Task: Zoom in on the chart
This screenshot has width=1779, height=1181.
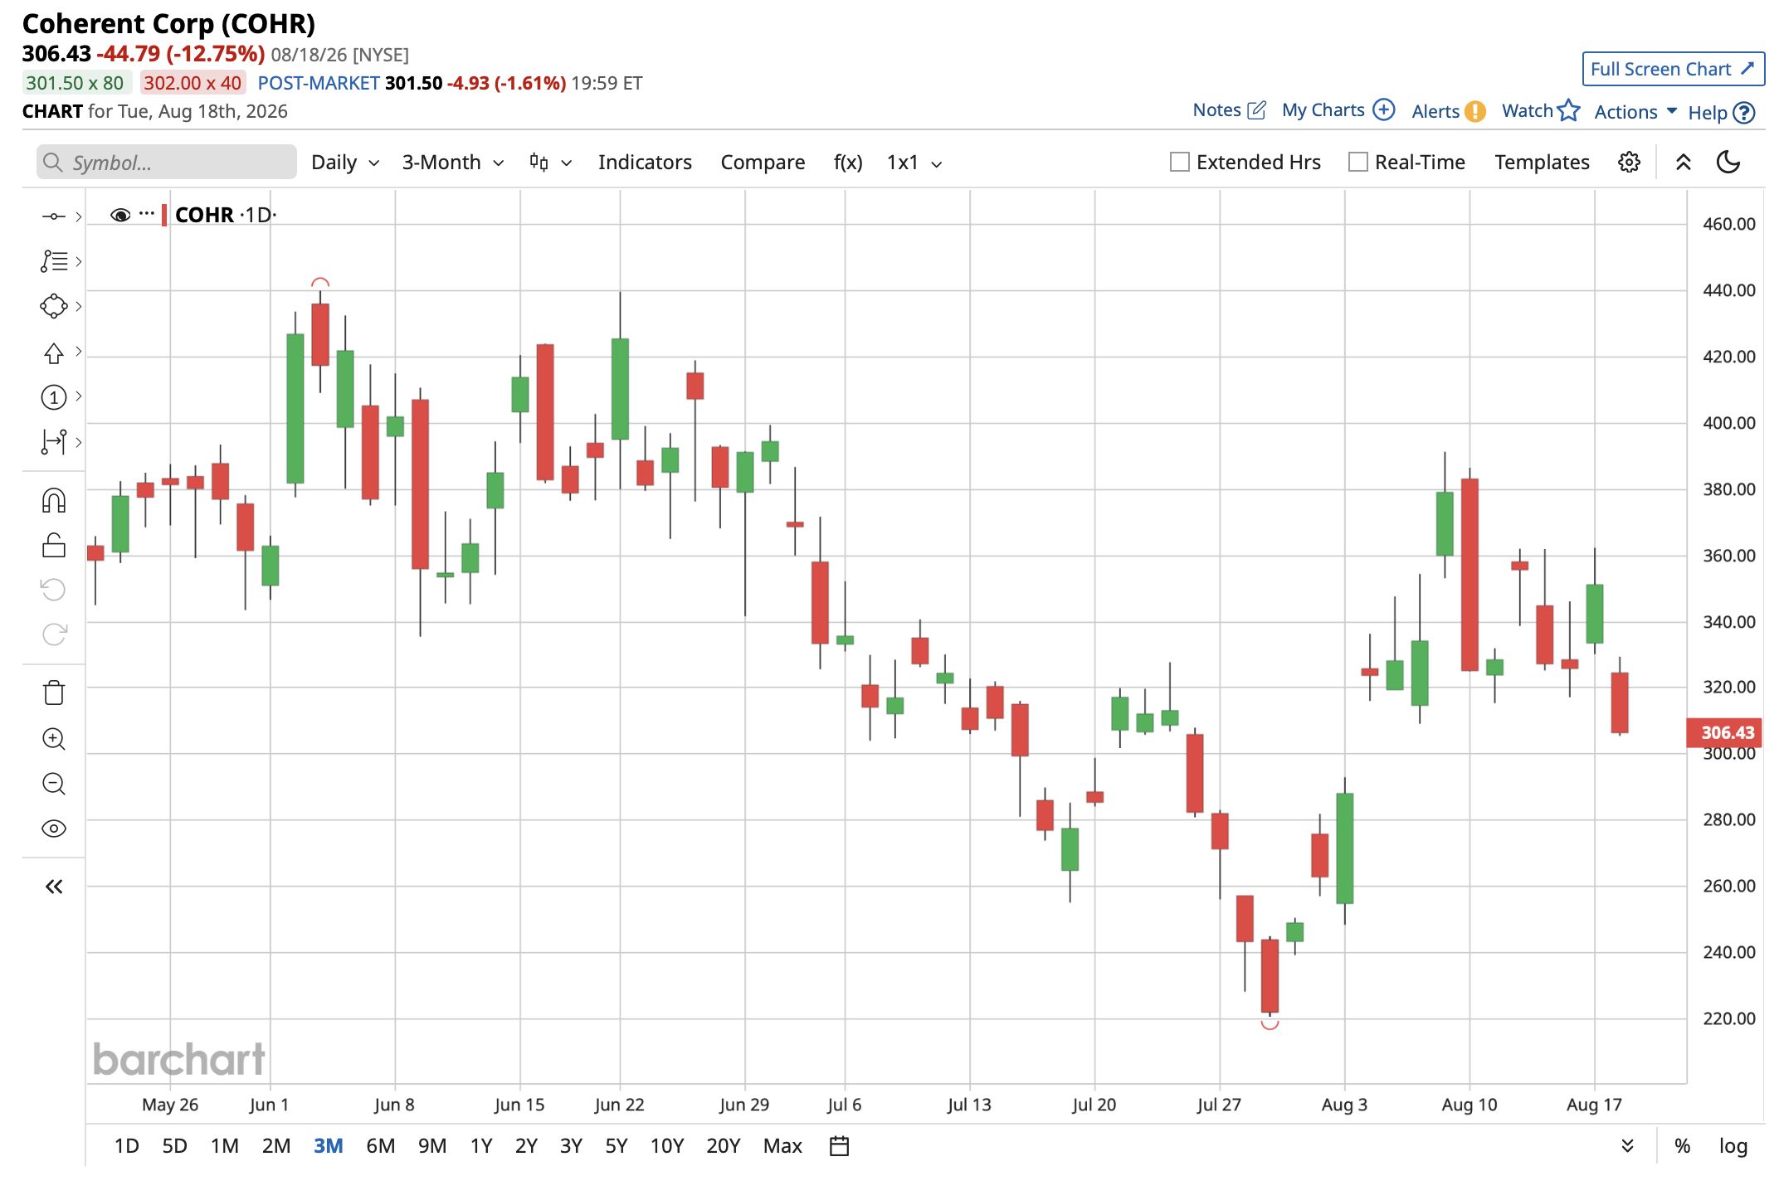Action: click(54, 739)
